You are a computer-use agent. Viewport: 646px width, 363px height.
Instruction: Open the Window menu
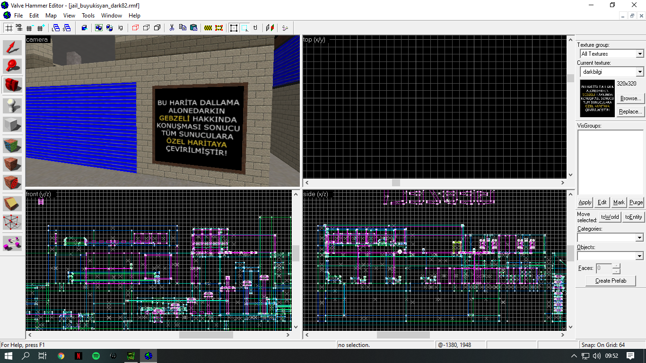tap(112, 16)
